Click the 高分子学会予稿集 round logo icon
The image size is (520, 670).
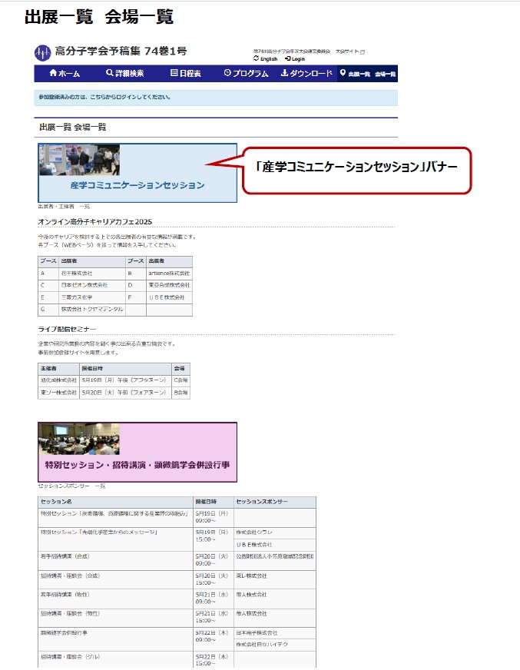42,53
